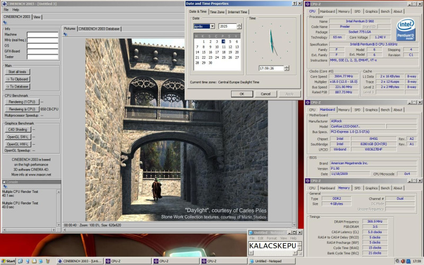This screenshot has width=424, height=265.
Task: Click the DRAM Frequency value 369.9 MHz
Action: (x=375, y=222)
